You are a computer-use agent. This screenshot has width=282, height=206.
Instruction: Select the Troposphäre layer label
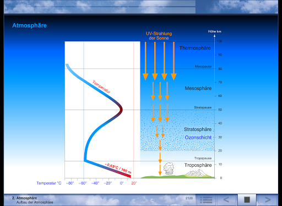[198, 165]
